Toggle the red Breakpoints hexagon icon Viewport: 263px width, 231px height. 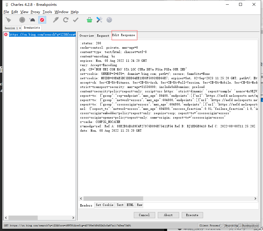point(42,20)
